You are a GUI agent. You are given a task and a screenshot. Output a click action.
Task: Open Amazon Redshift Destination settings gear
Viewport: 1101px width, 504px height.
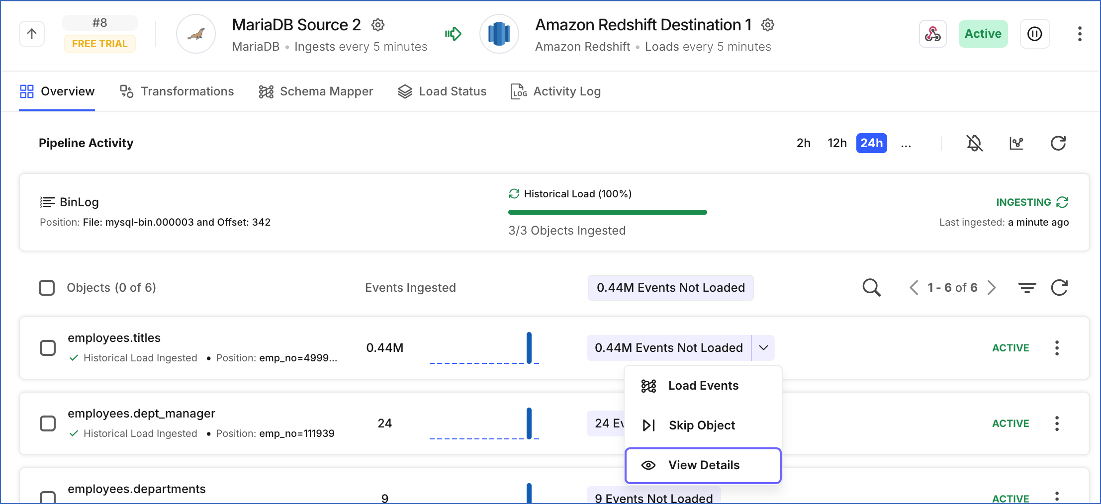768,25
